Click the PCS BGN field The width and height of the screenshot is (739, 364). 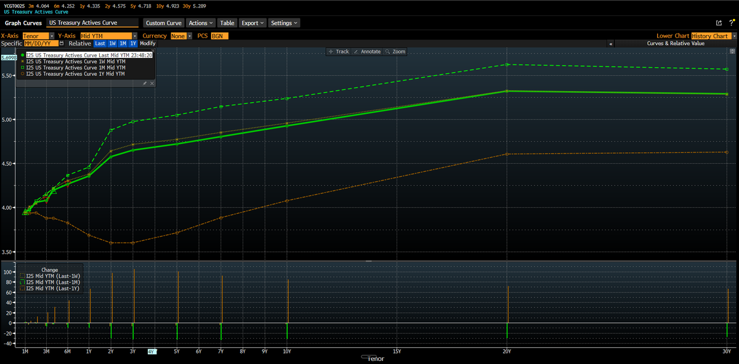point(219,36)
